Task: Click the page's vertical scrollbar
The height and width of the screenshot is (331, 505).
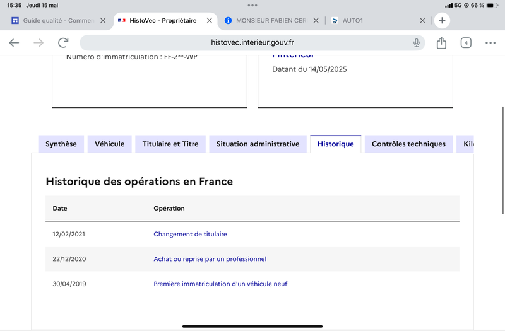Action: pos(502,160)
